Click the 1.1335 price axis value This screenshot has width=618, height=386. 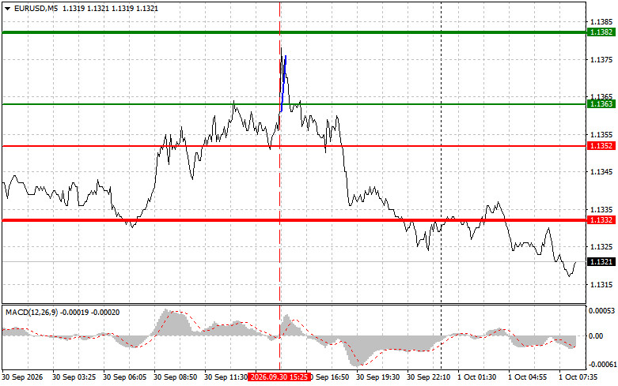pos(601,209)
